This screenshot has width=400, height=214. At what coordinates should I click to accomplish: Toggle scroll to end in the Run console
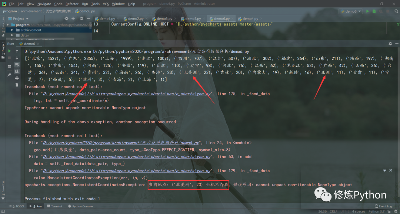[x=17, y=71]
